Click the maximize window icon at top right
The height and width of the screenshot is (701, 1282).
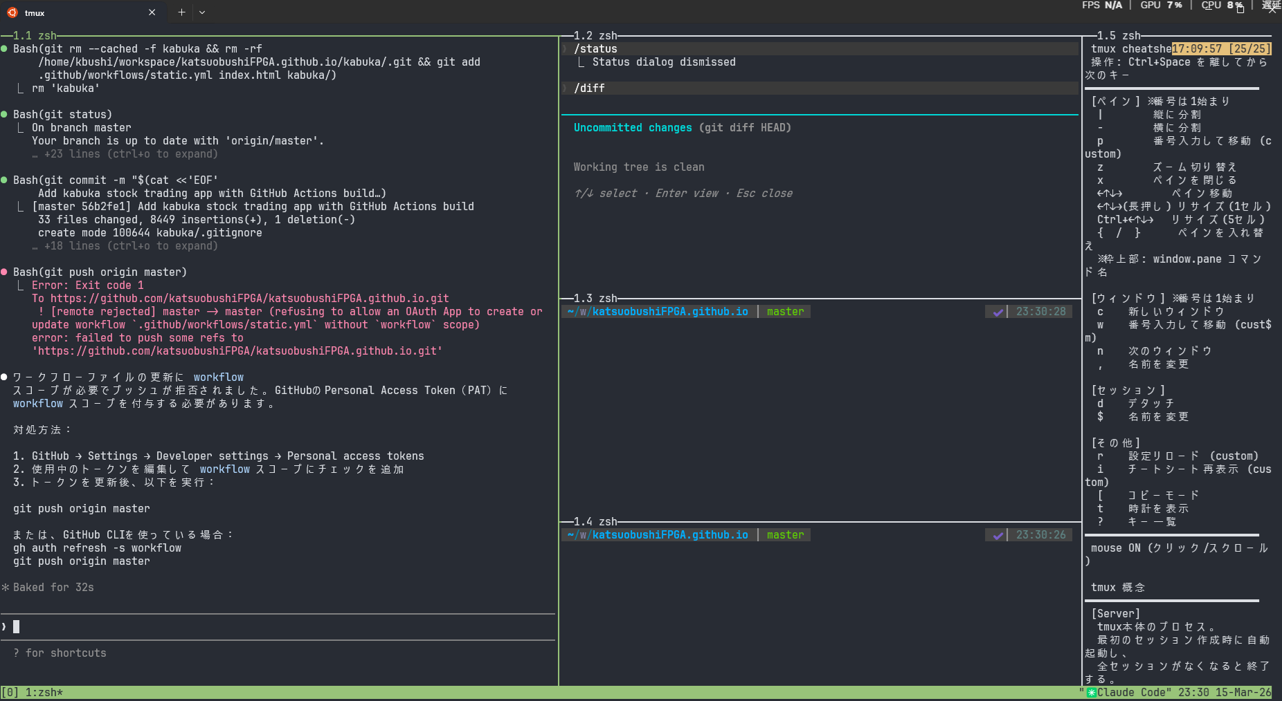click(1240, 9)
